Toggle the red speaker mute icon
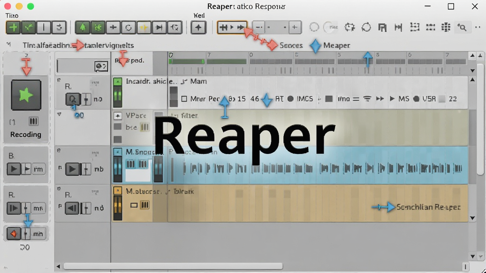The width and height of the screenshot is (486, 273). coord(14,234)
